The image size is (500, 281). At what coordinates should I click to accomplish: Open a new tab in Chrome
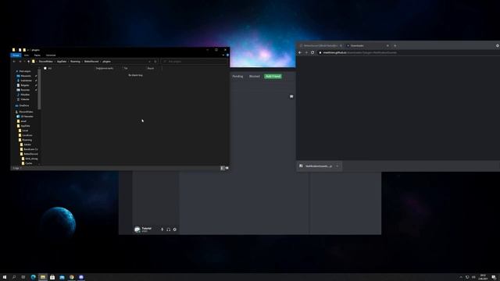tap(395, 45)
